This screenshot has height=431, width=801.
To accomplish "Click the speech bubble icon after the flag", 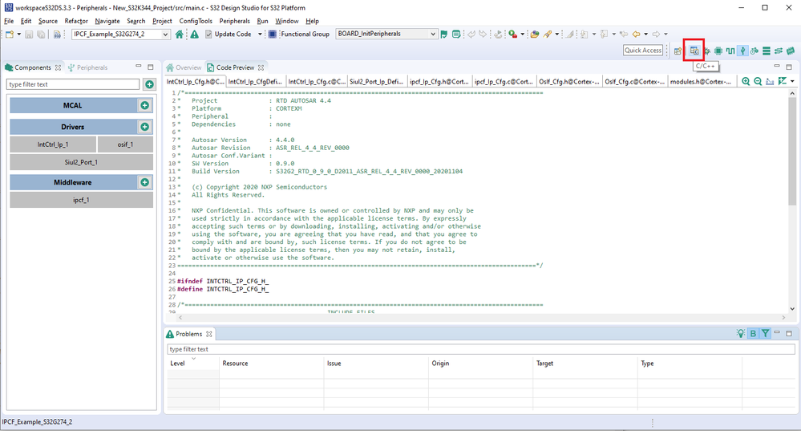I will (456, 35).
